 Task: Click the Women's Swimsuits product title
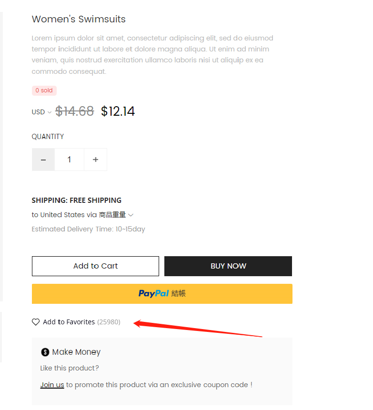point(79,20)
